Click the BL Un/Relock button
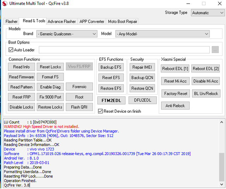The height and width of the screenshot is (189, 226). (x=206, y=94)
